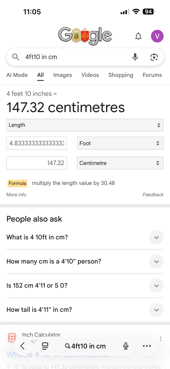Tap the voice search microphone in search bar
170x369 pixels.
[135, 57]
